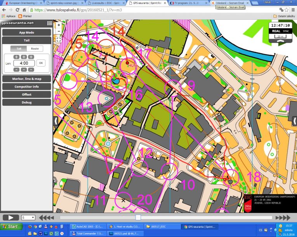Expand the Offset section
This screenshot has width=297, height=237.
(26, 94)
